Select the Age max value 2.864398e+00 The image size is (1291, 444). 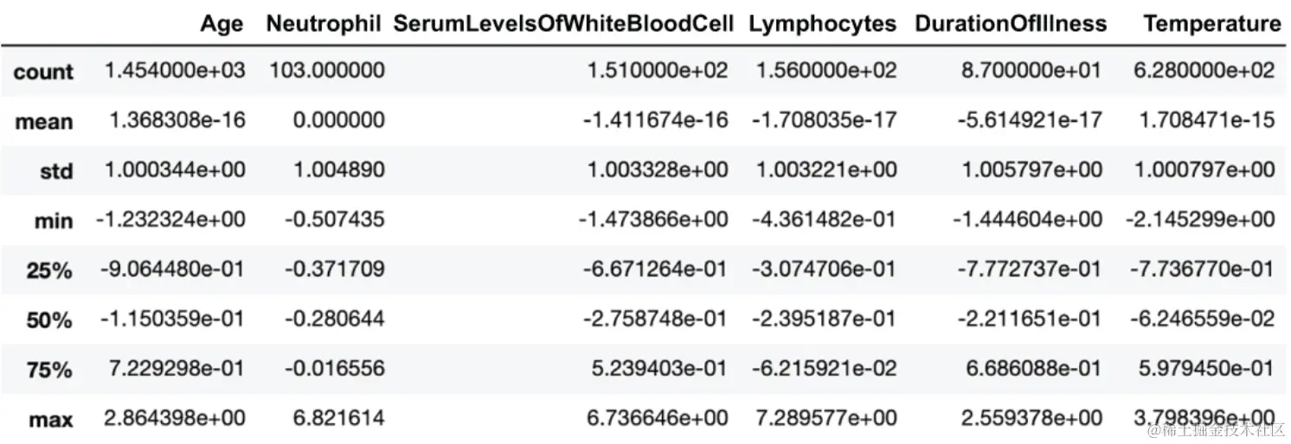(x=174, y=419)
